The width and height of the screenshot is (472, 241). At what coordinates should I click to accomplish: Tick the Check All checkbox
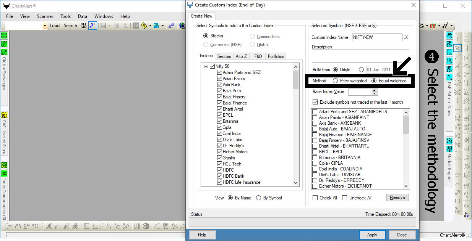(315, 198)
